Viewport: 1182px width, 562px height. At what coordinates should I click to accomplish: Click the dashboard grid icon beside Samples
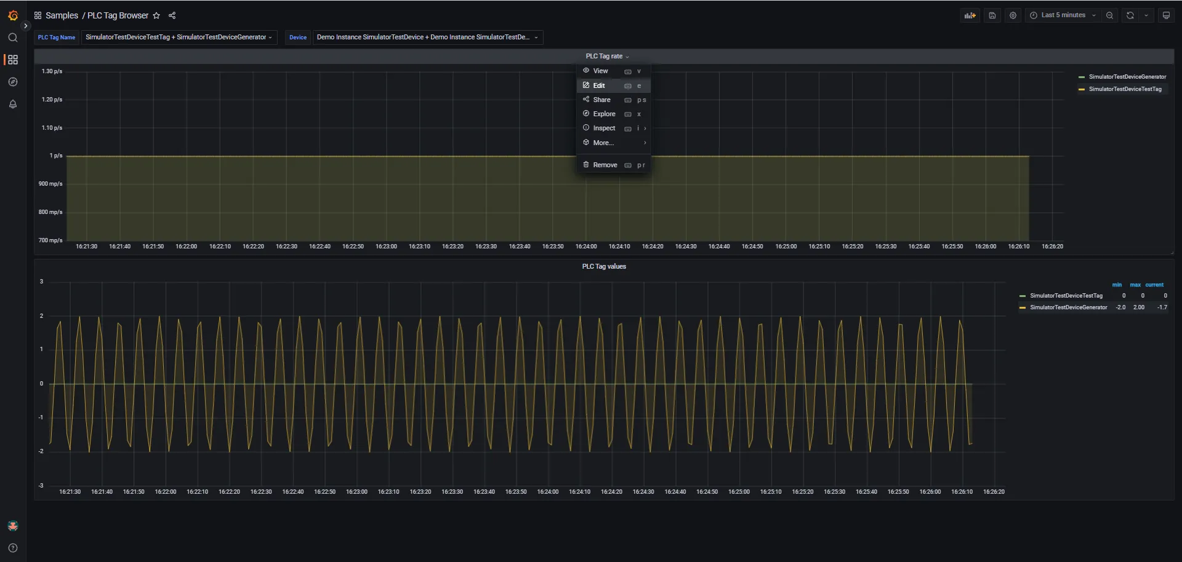(x=38, y=15)
